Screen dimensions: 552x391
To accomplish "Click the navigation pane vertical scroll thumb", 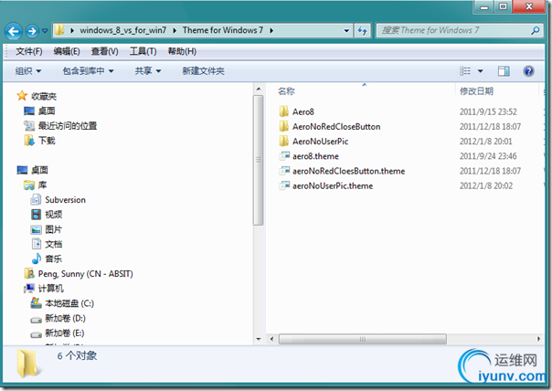I will point(259,160).
